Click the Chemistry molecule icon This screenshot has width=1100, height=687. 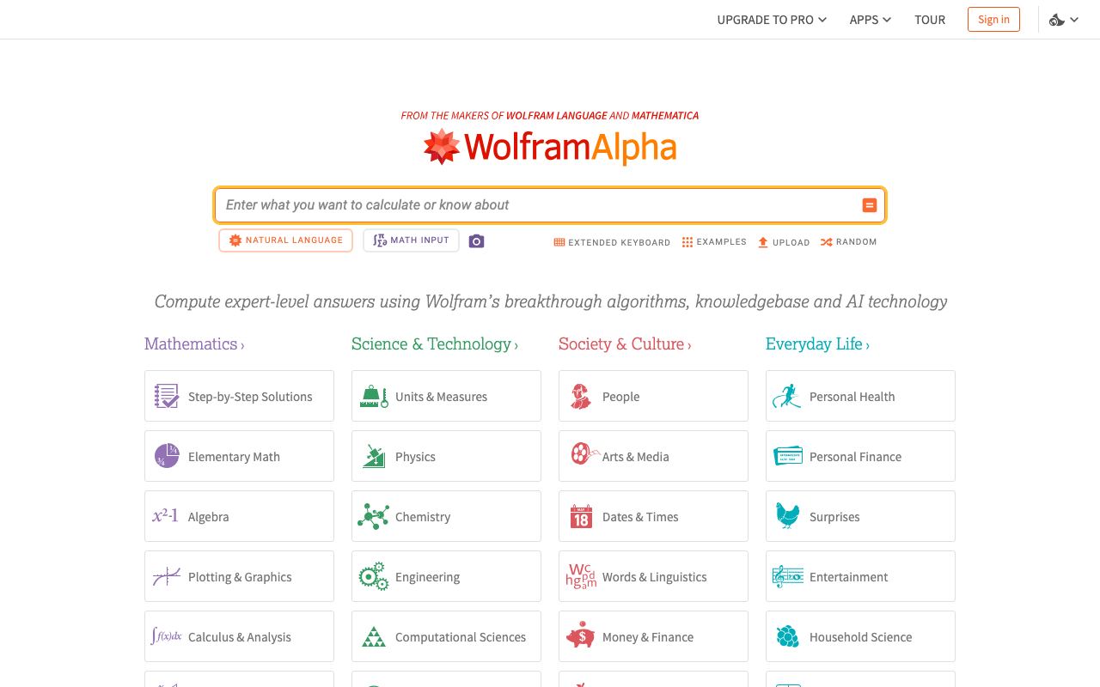pyautogui.click(x=373, y=516)
